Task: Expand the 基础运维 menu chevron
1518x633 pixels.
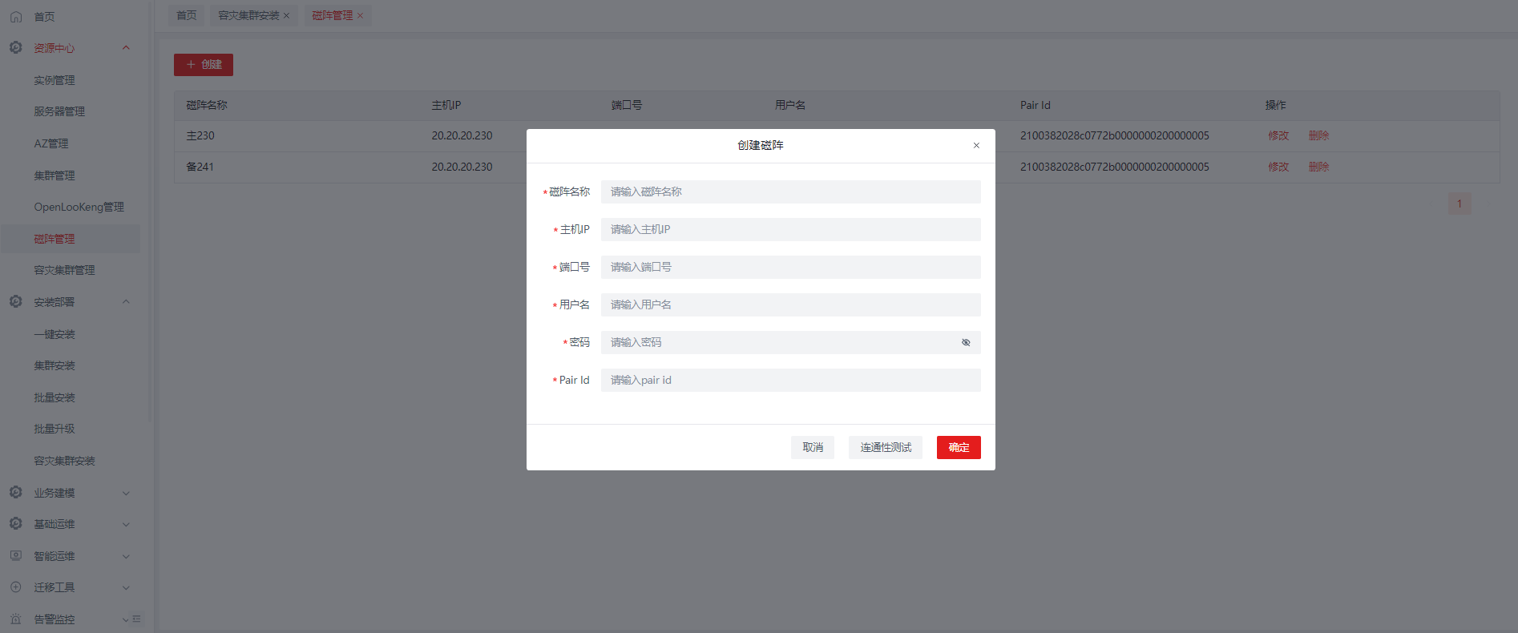Action: click(x=126, y=524)
